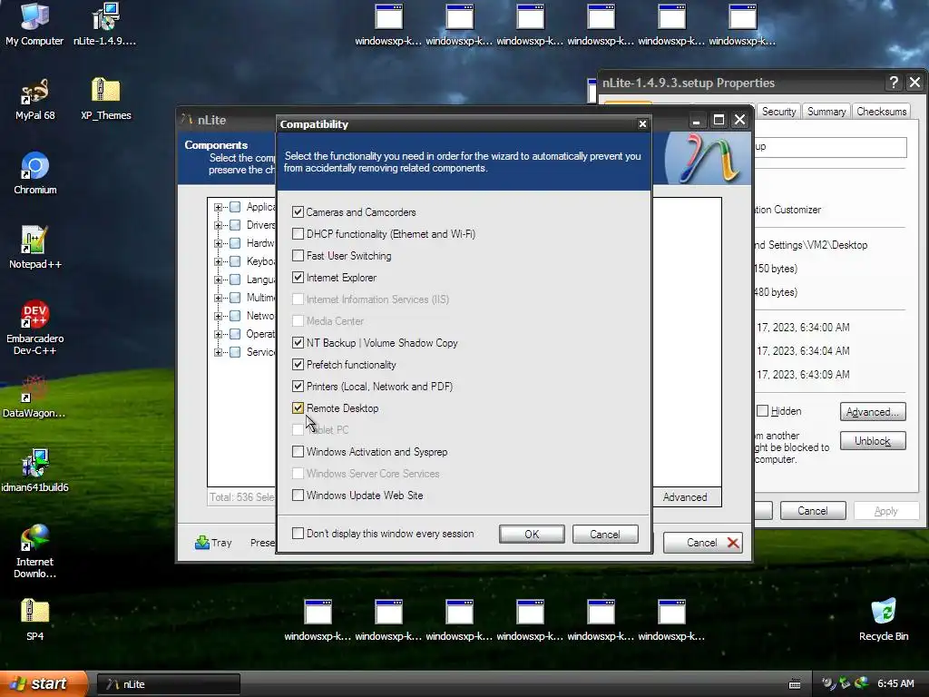
Task: Click Unblock in Properties window
Action: coord(873,441)
